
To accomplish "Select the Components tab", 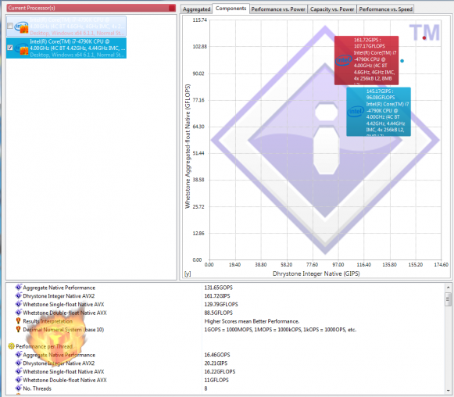I will point(231,9).
